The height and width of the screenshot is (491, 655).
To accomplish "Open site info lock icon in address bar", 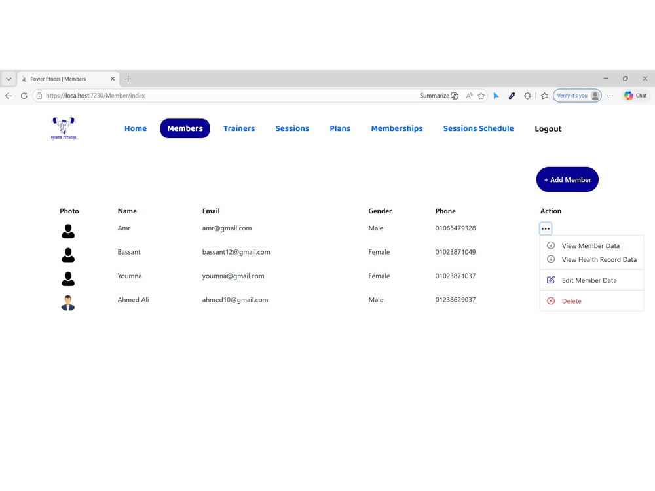I will 39,96.
